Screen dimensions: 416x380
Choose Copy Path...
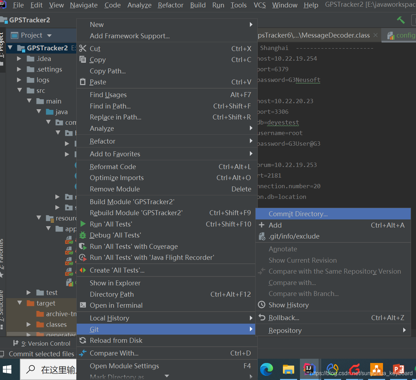167,71
